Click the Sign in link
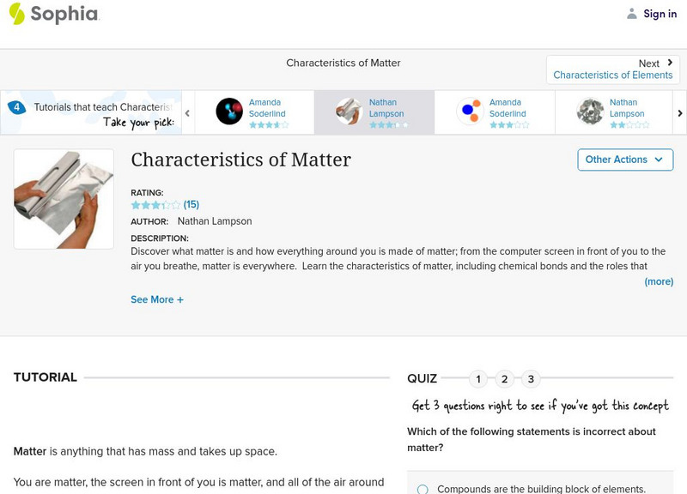Viewport: 687px width, 494px height. point(660,14)
